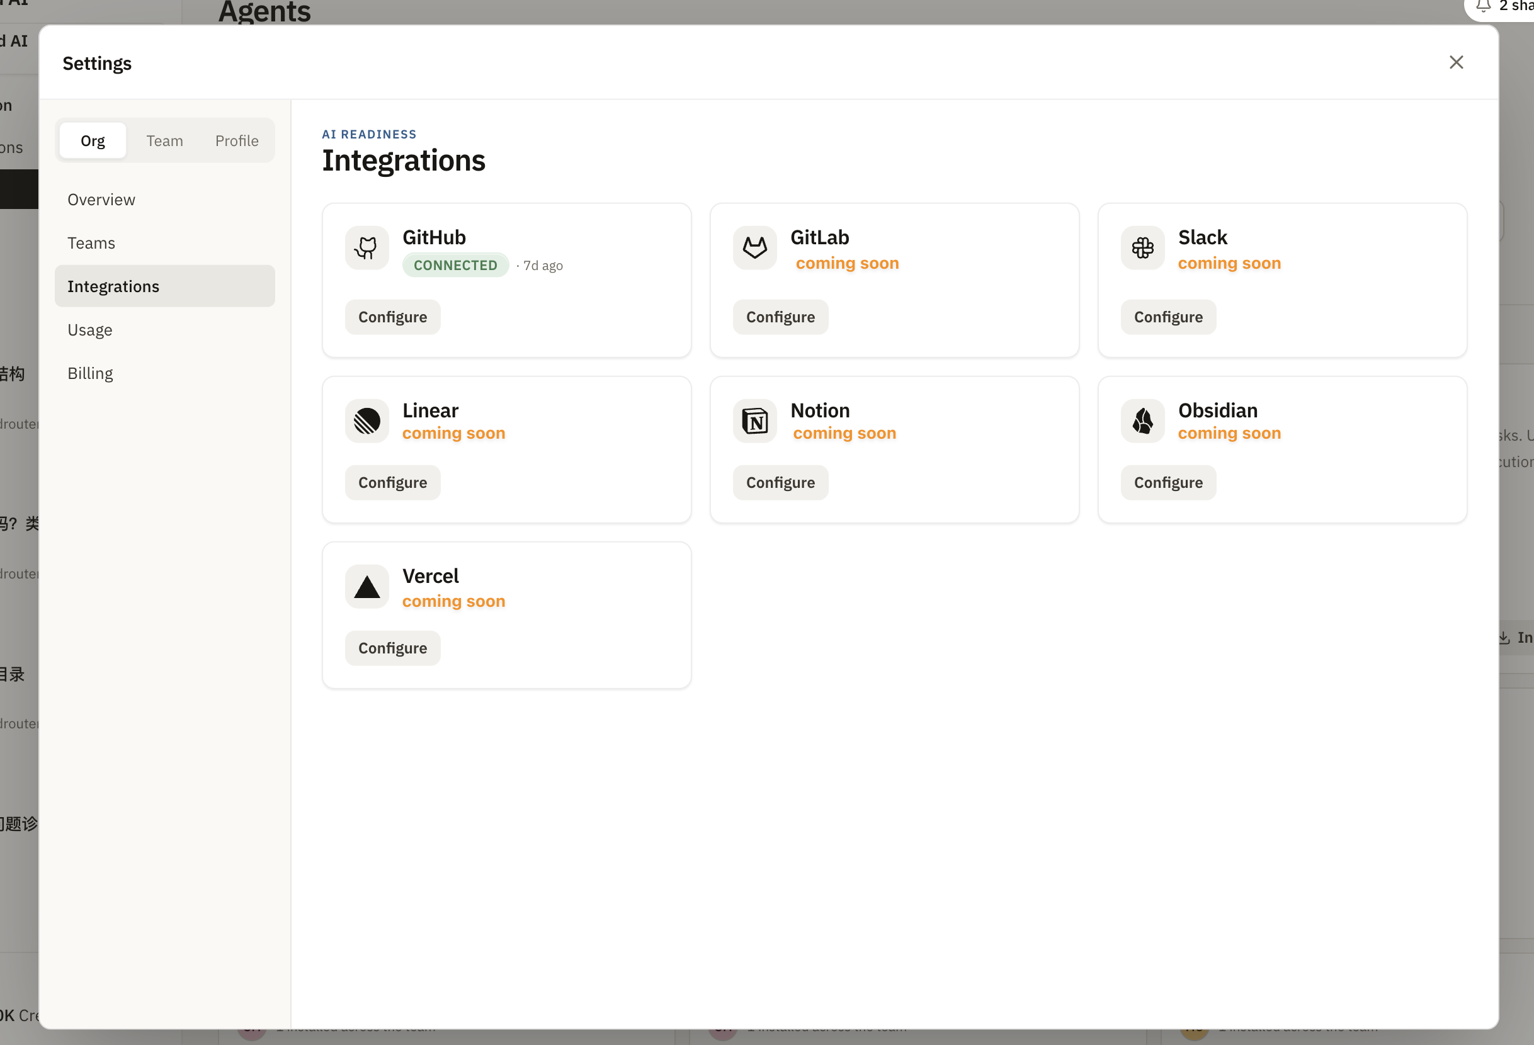Click the Settings dialog title
The image size is (1534, 1045).
click(x=97, y=64)
